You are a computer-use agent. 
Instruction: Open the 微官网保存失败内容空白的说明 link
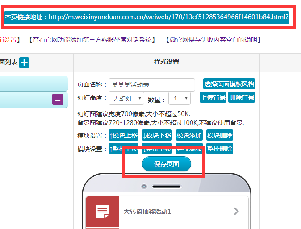213,40
